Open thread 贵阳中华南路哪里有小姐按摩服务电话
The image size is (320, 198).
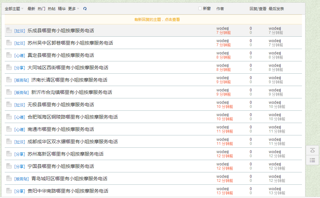tap(68, 191)
